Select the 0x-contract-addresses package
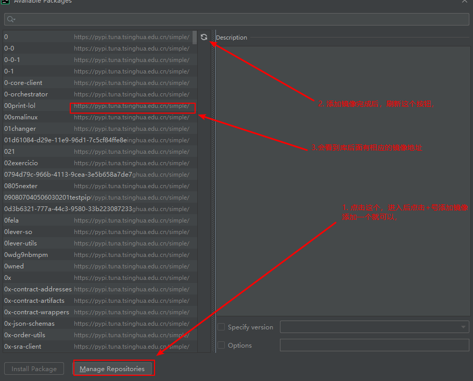473x381 pixels. pyautogui.click(x=100, y=289)
